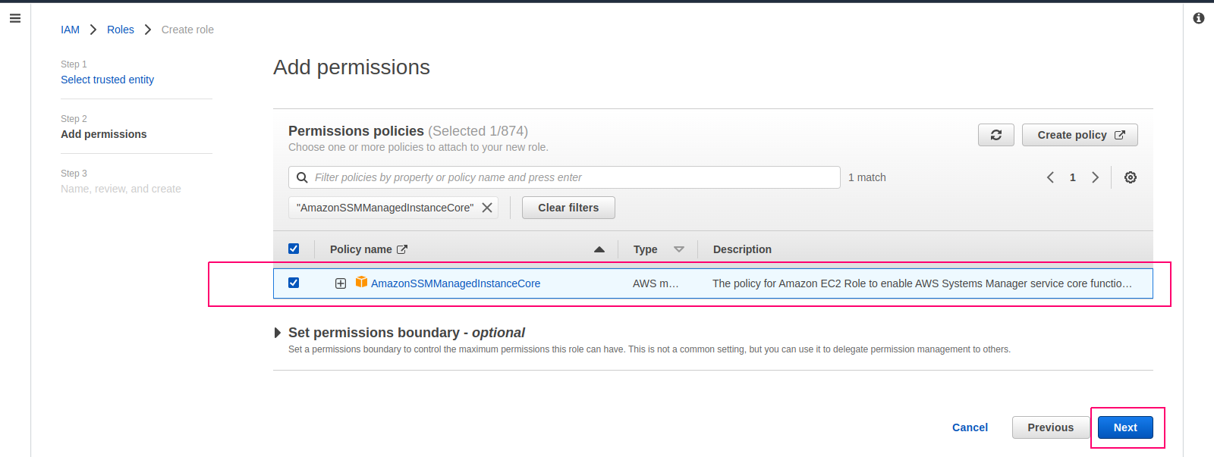Click the policy filter search field
The width and height of the screenshot is (1214, 457).
point(565,177)
